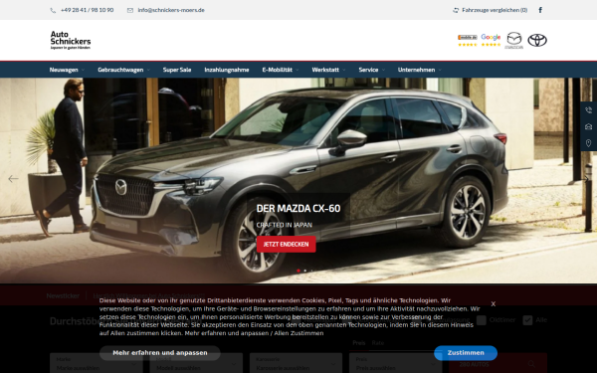Image resolution: width=597 pixels, height=373 pixels.
Task: Open Fahrzeuge vergleichen (0) link
Action: coord(495,10)
